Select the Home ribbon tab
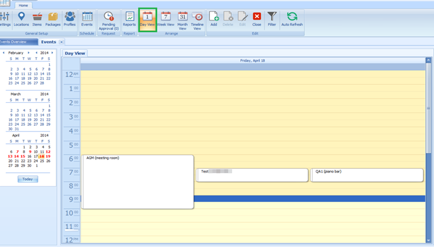The height and width of the screenshot is (247, 434). click(x=23, y=6)
